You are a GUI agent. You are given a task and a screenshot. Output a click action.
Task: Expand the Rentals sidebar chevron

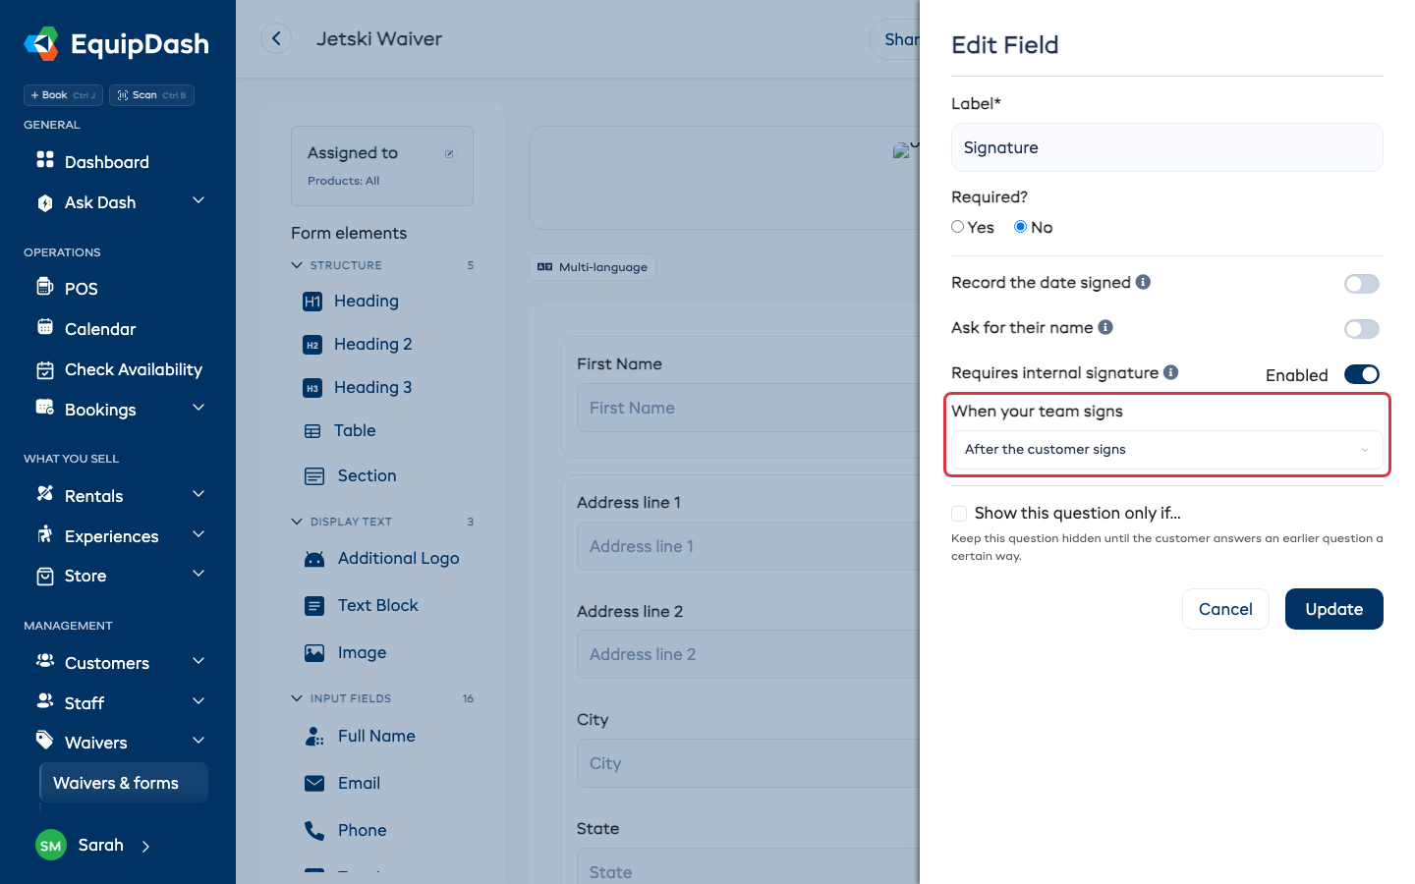tap(198, 494)
